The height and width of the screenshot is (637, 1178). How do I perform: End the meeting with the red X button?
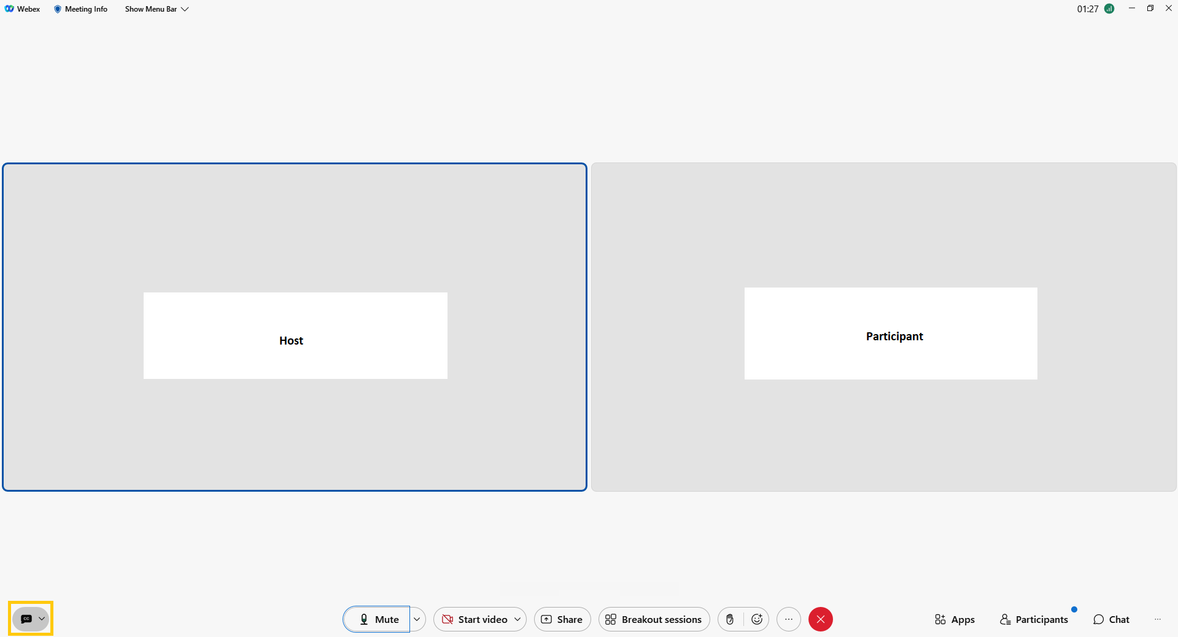point(821,619)
